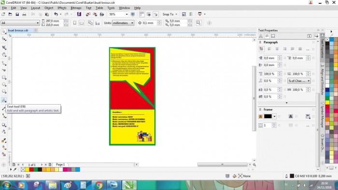This screenshot has width=338, height=190.
Task: Open the Zoom level 50% dropdown
Action: [x=127, y=14]
